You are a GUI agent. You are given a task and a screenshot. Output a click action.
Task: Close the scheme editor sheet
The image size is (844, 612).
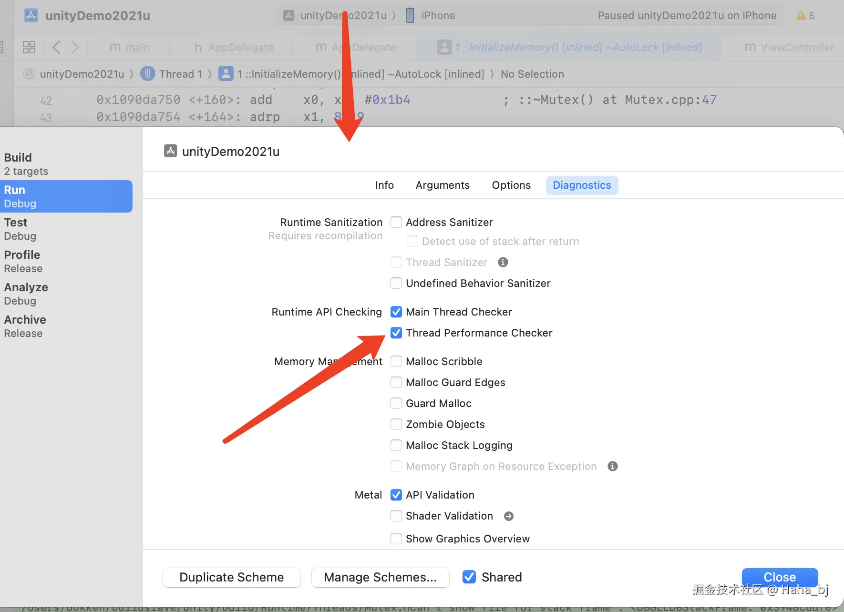click(x=780, y=577)
